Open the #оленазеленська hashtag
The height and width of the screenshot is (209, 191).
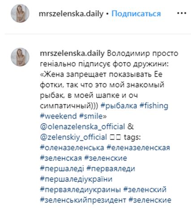[72, 148]
